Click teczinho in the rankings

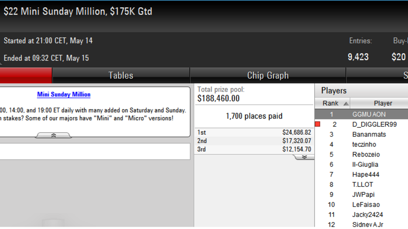tap(364, 145)
